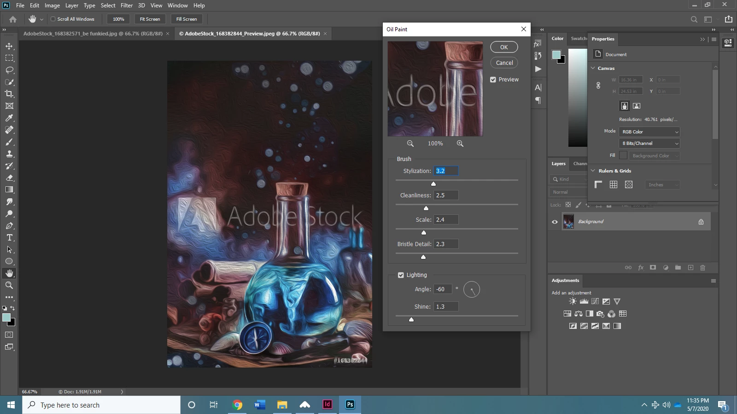Switch to AdobeStock_168382571 document tab
737x414 pixels.
(93, 34)
